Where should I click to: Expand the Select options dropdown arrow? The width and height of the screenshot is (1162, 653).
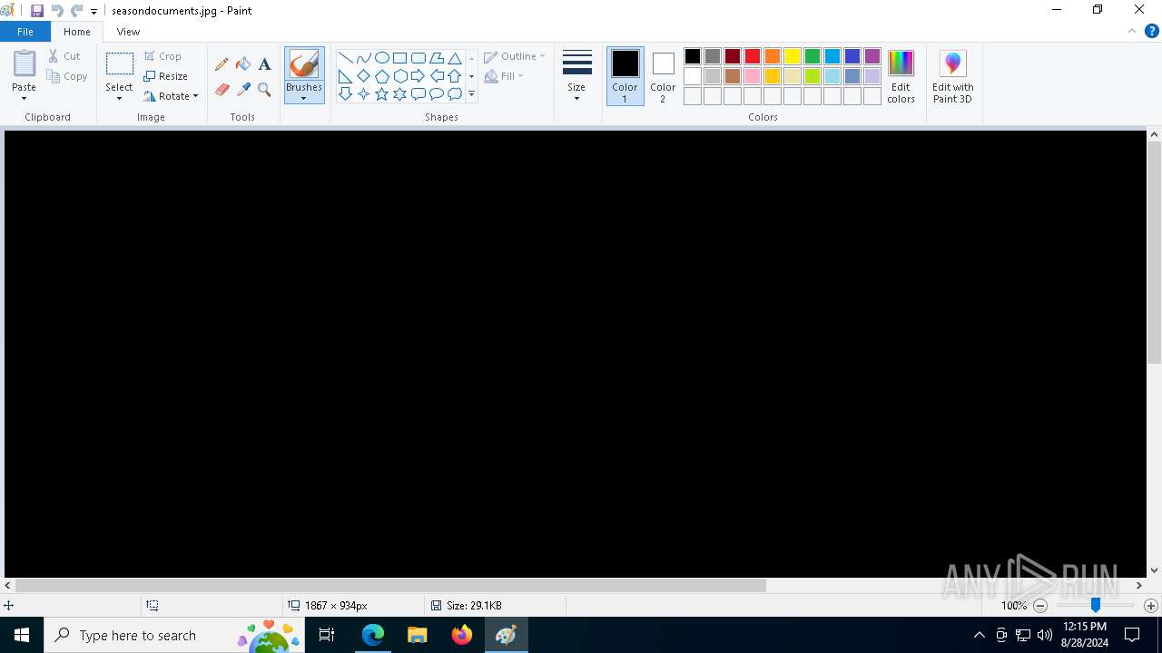coord(119,93)
